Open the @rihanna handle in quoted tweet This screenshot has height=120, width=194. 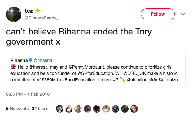43,60
